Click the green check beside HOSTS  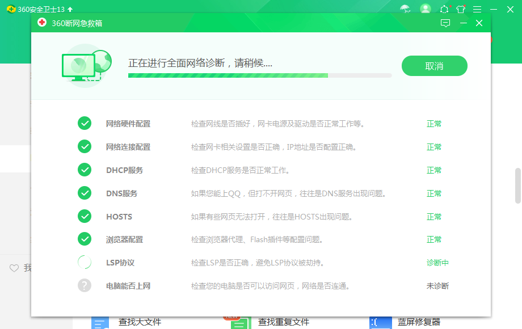pyautogui.click(x=85, y=216)
